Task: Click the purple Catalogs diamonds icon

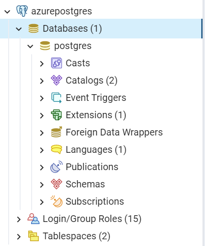Action: pyautogui.click(x=57, y=80)
